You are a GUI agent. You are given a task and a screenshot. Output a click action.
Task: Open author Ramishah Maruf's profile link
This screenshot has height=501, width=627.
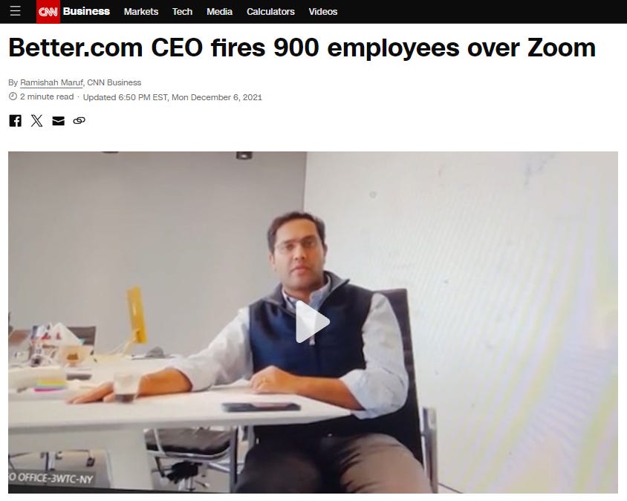51,82
